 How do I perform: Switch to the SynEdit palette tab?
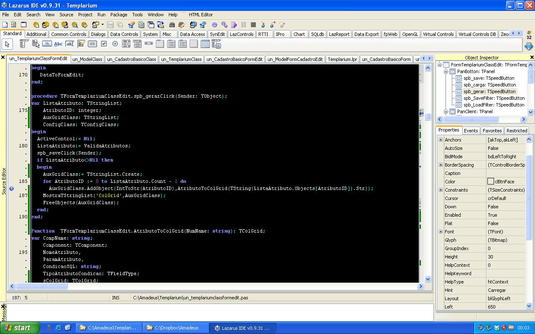click(217, 34)
